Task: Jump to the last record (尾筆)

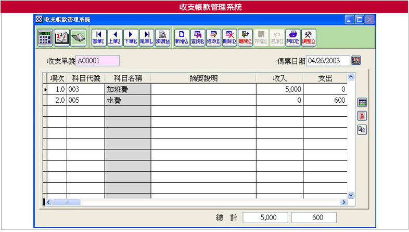Action: point(146,37)
